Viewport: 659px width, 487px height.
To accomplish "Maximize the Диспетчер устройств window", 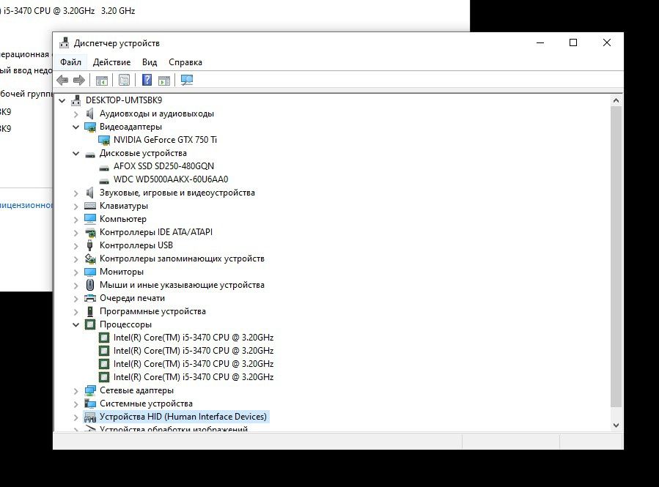I will (x=573, y=42).
